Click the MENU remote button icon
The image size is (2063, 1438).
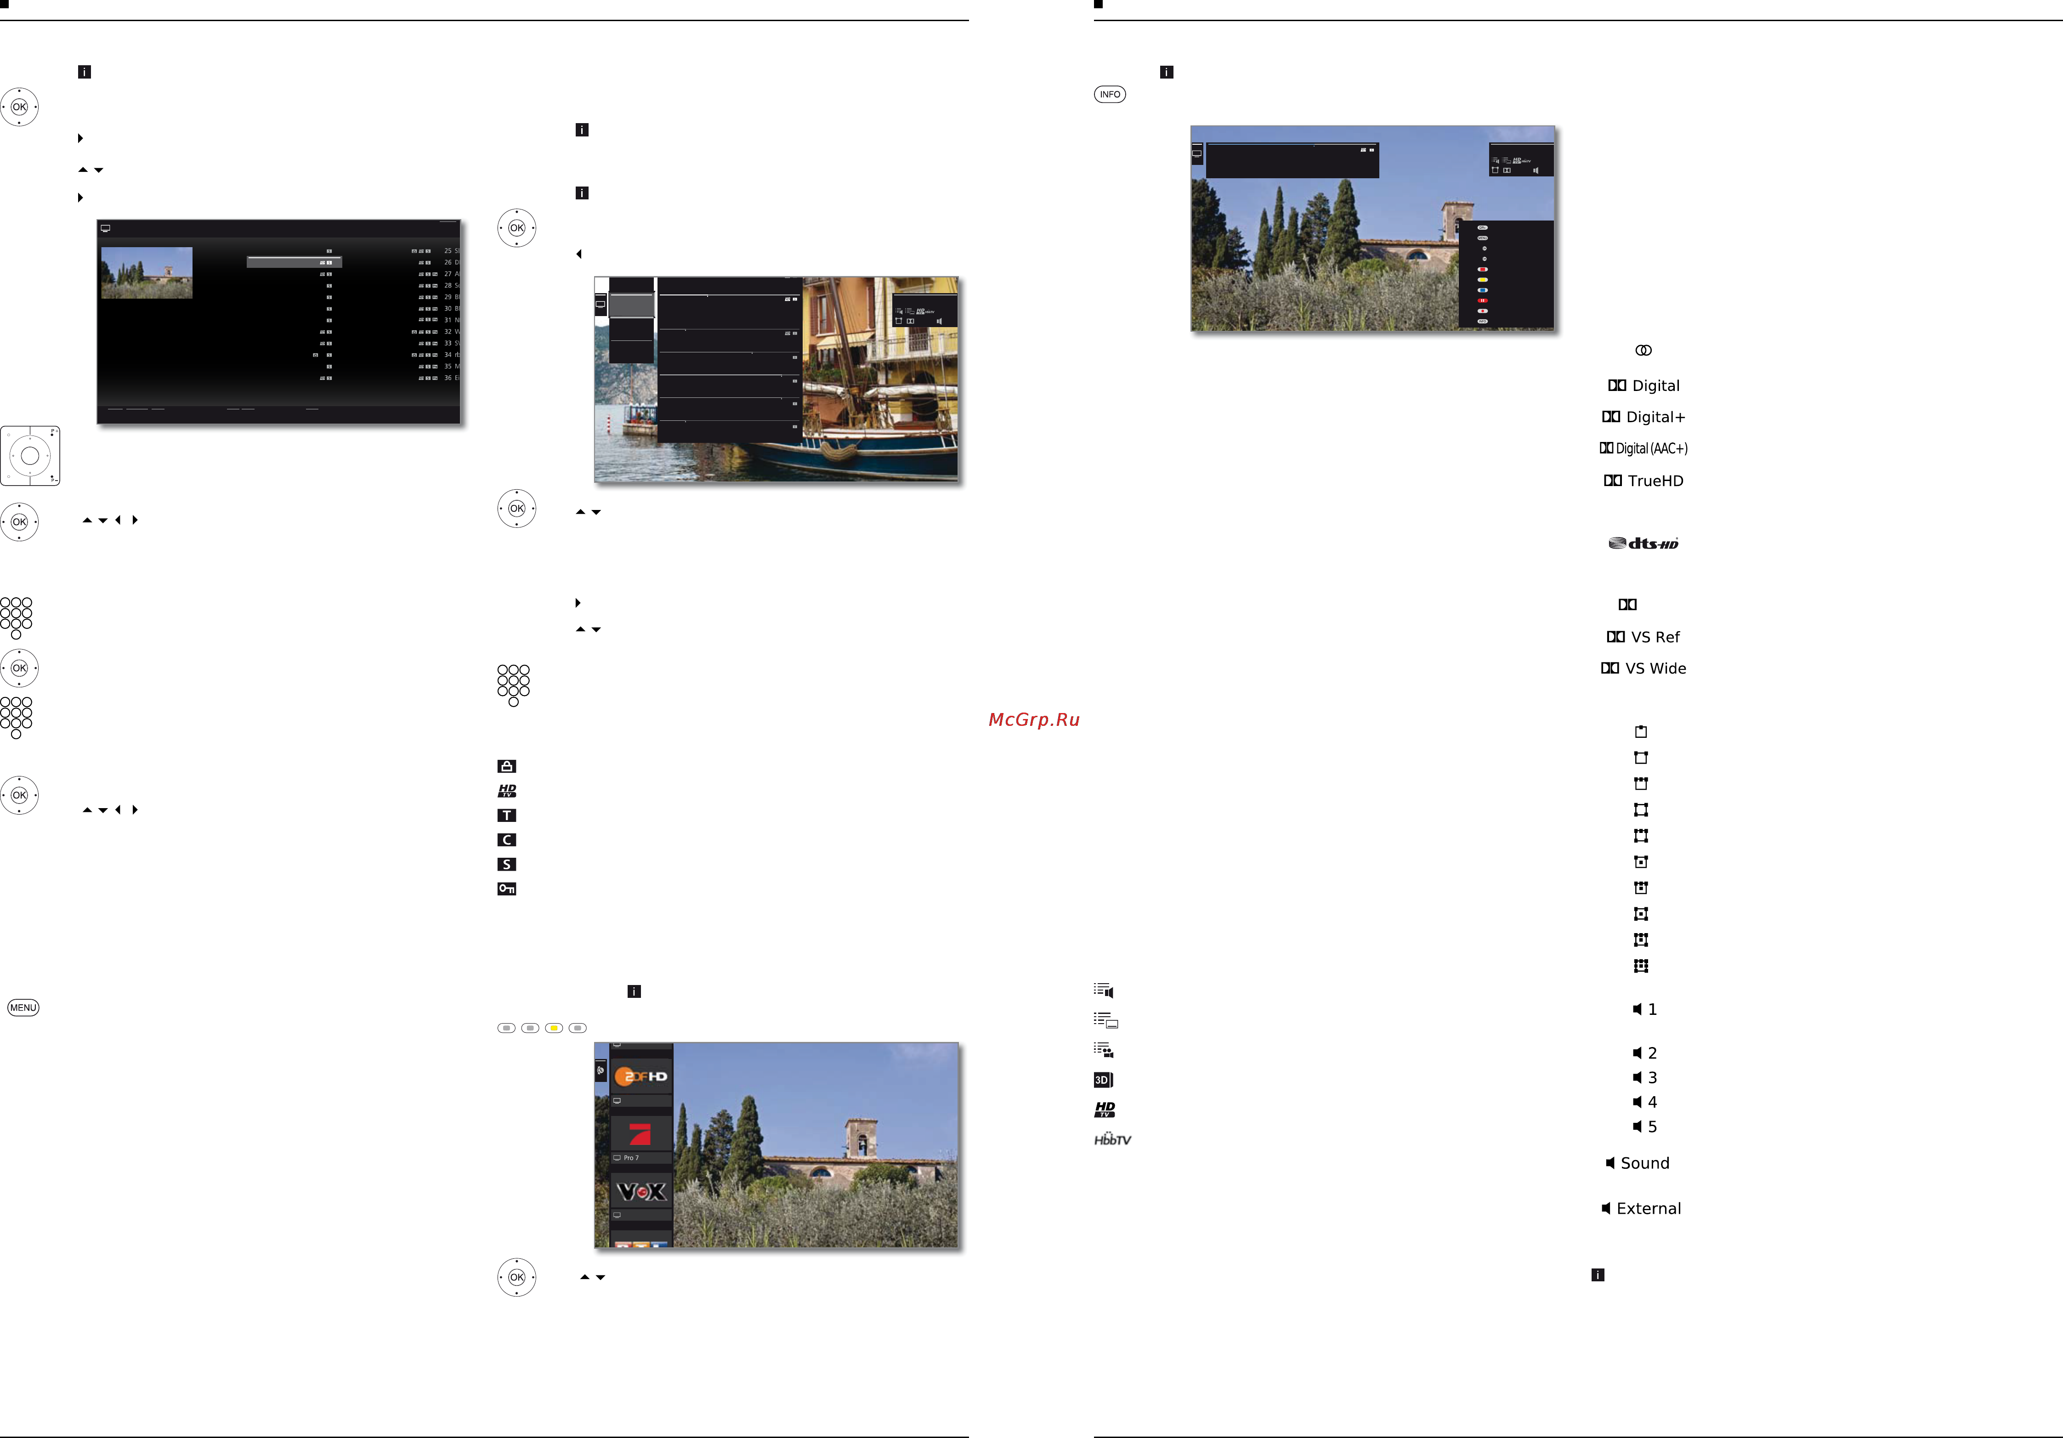click(x=23, y=1008)
